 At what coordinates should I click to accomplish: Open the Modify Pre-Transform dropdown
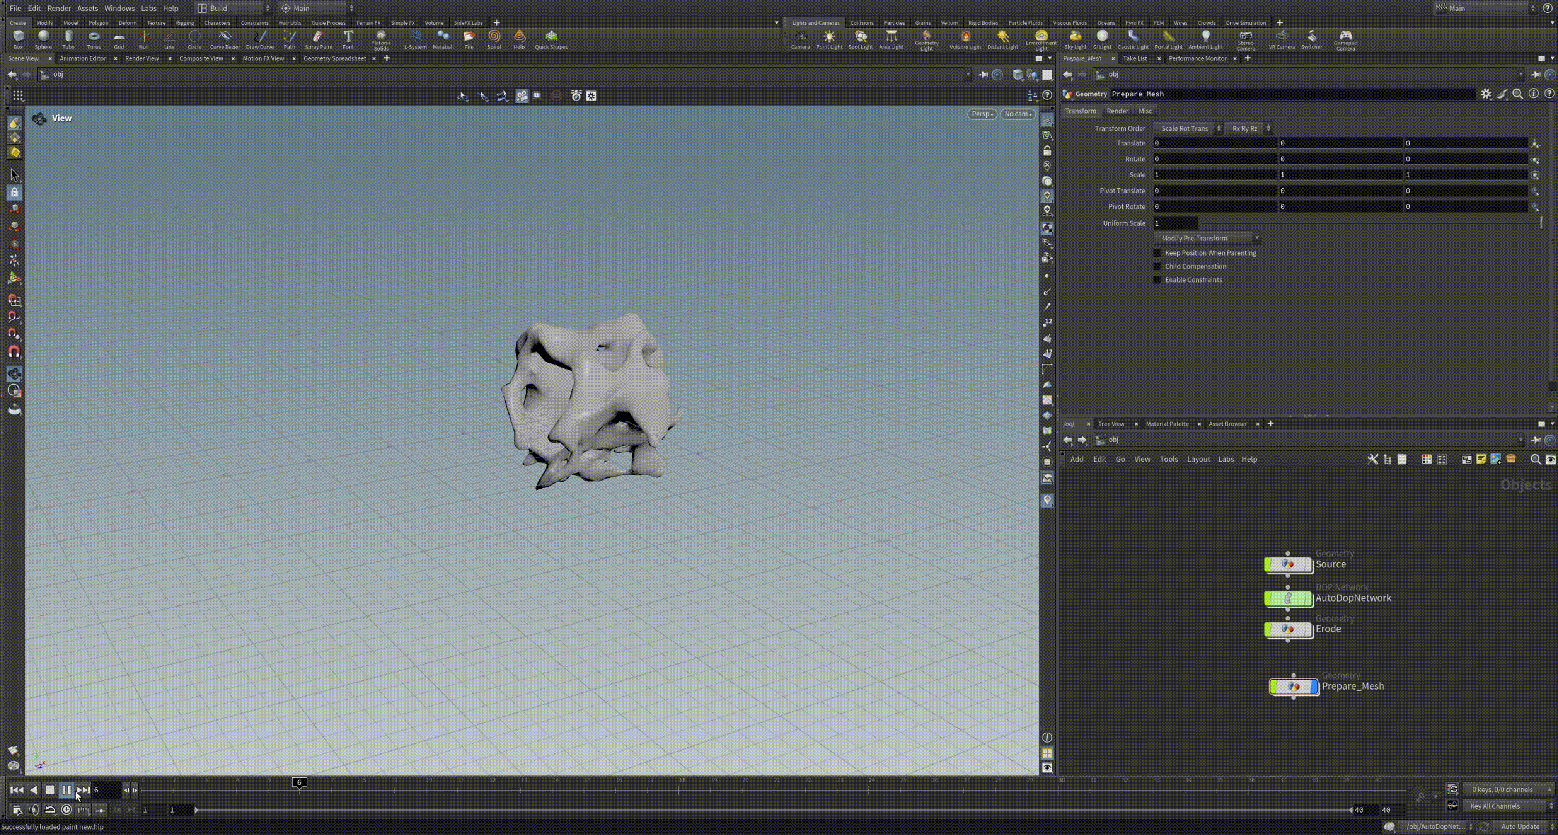1206,238
